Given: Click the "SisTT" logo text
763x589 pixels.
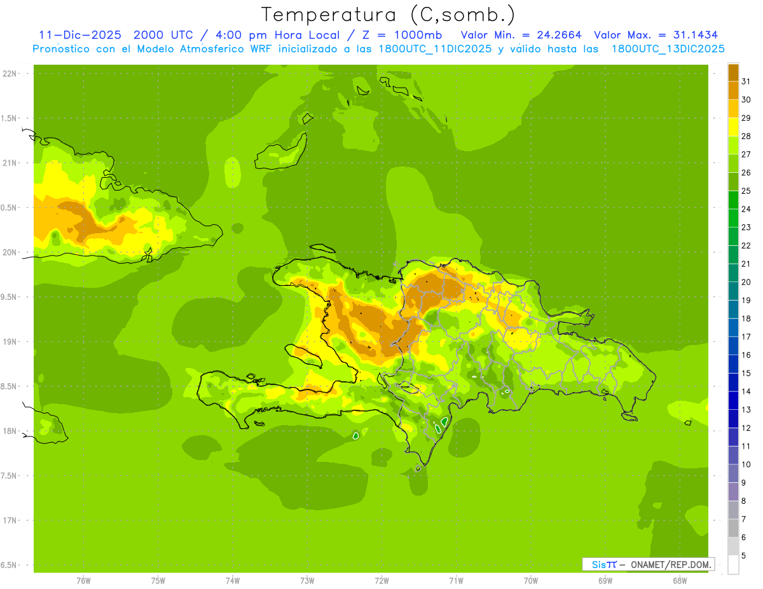Looking at the screenshot, I should click(604, 564).
